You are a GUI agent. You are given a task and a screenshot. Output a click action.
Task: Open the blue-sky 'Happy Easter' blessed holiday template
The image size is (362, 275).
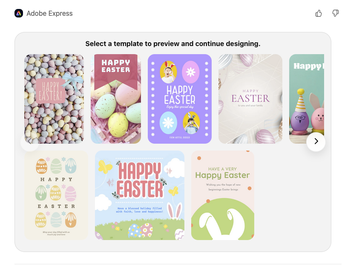pyautogui.click(x=140, y=195)
